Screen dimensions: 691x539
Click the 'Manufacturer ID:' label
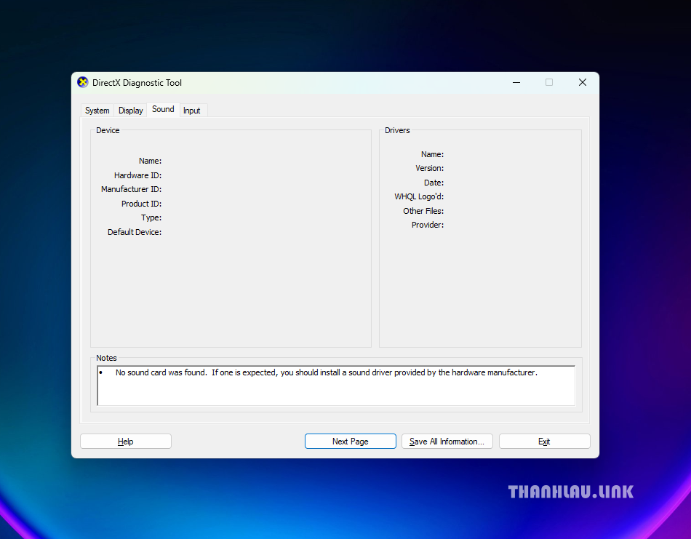[132, 189]
